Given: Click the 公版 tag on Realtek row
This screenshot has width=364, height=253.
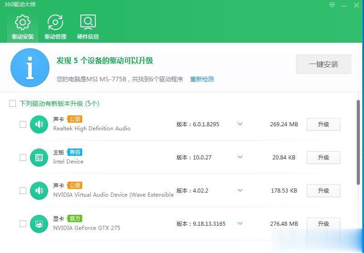Looking at the screenshot, I should coord(75,119).
